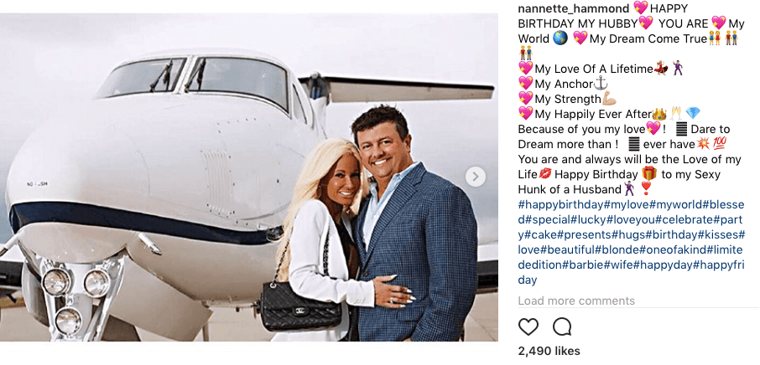
Task: Like the post with the heart icon
Action: point(528,326)
